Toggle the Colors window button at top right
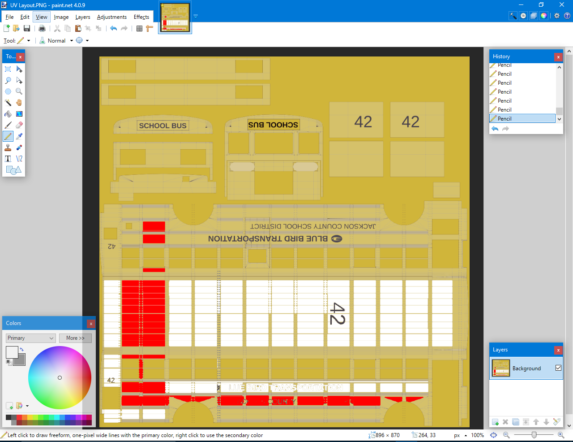This screenshot has height=442, width=573. pos(544,16)
